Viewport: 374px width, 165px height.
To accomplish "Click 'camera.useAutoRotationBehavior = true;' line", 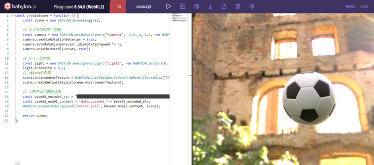I will 59,39.
